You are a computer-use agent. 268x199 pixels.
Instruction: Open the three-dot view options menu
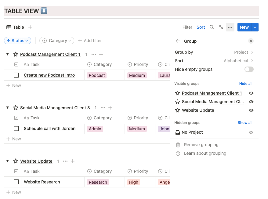(x=230, y=27)
